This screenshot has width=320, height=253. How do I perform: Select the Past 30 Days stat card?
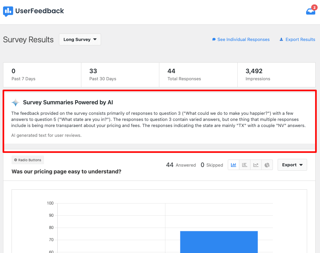tap(120, 75)
